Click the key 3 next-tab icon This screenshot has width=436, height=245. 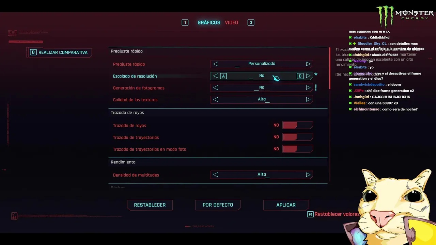[251, 22]
